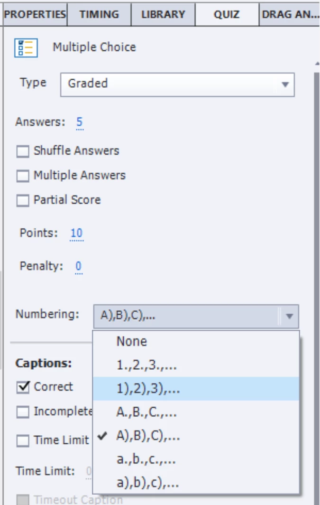Screen dimensions: 320x505
Task: Switch to the Properties tab
Action: pos(35,15)
